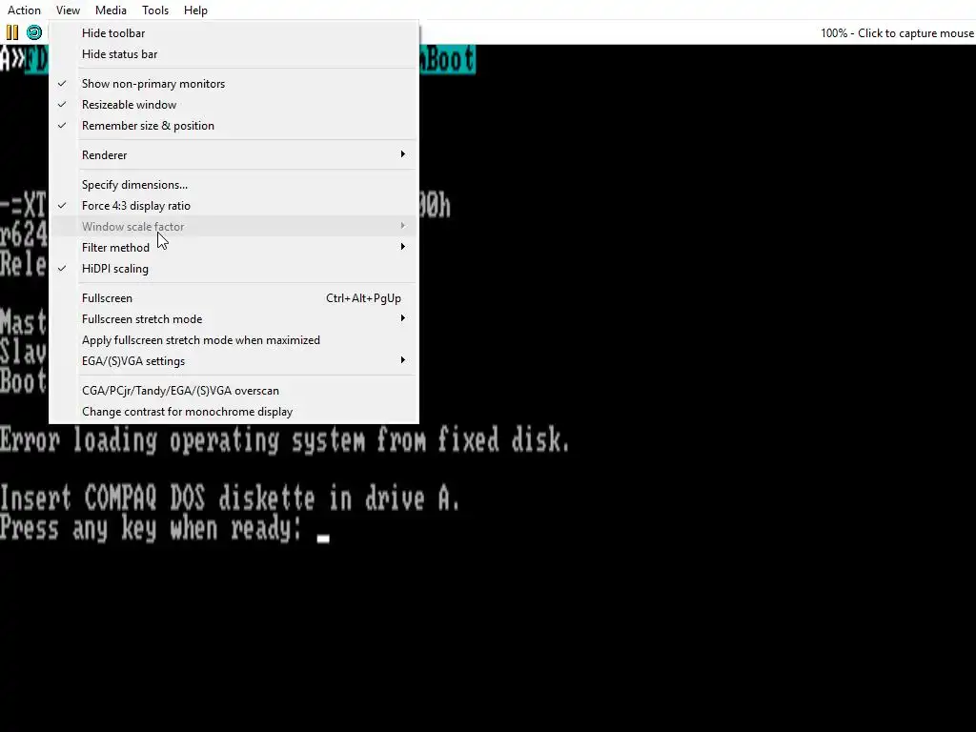The height and width of the screenshot is (732, 976).
Task: Toggle HiDPI scaling option
Action: (x=234, y=268)
